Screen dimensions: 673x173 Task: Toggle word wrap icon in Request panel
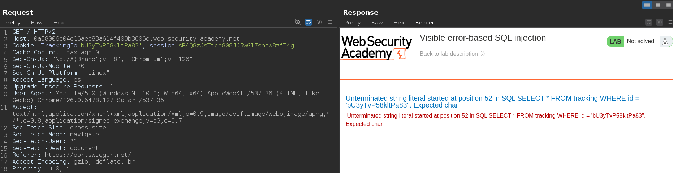tap(309, 22)
